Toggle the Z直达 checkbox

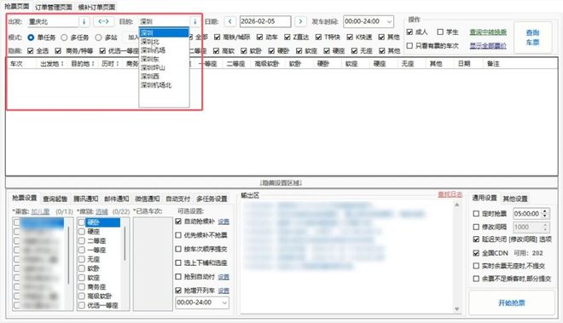287,37
